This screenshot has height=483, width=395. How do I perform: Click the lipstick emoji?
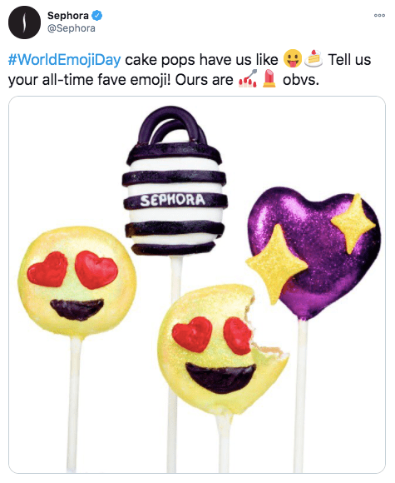click(x=269, y=78)
